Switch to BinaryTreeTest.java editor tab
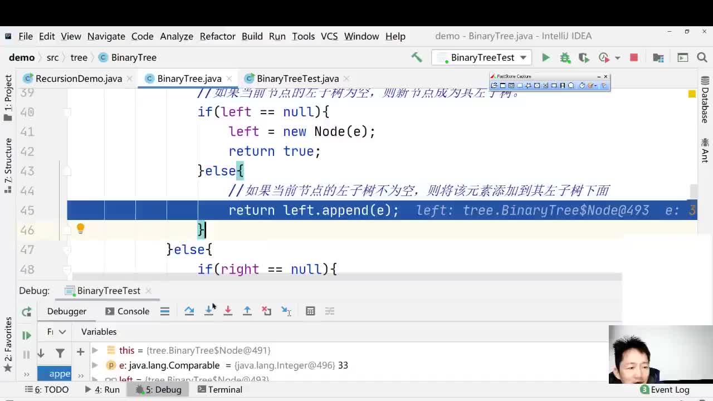The width and height of the screenshot is (713, 401). point(297,79)
